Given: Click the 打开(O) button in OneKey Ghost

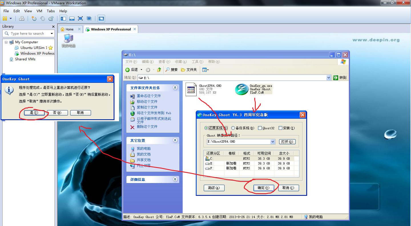Looking at the screenshot, I should coord(287,142).
